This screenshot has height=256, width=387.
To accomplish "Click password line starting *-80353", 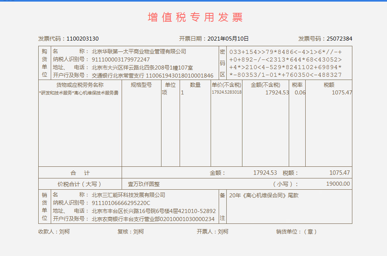I will pos(286,75).
